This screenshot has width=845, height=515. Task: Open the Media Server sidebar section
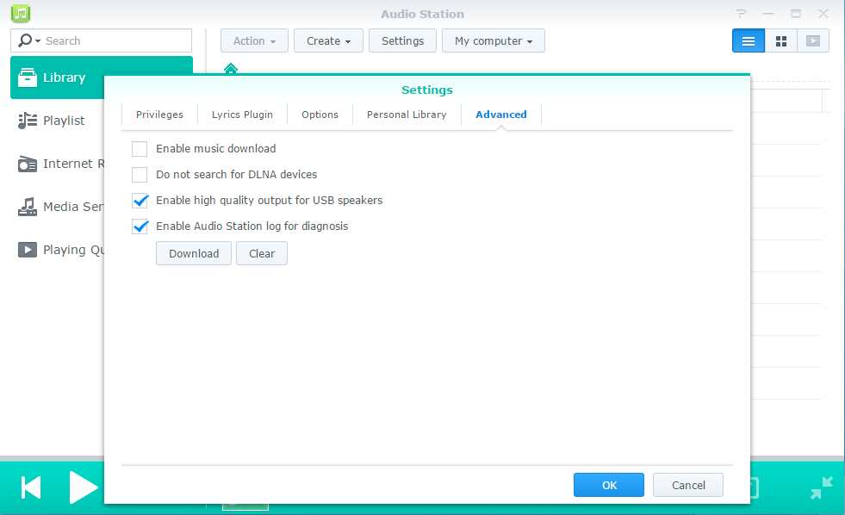coord(57,207)
